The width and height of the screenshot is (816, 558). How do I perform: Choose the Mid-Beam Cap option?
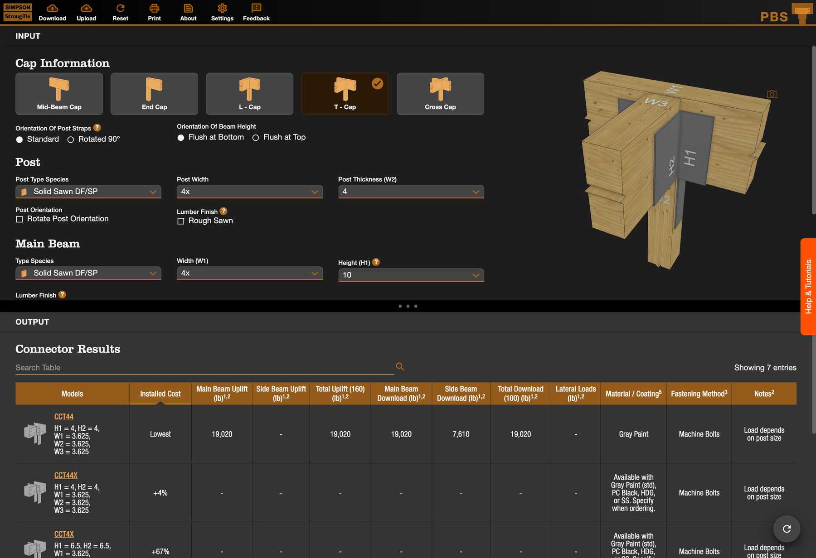point(59,94)
